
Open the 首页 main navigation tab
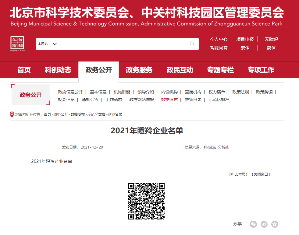coord(24,70)
